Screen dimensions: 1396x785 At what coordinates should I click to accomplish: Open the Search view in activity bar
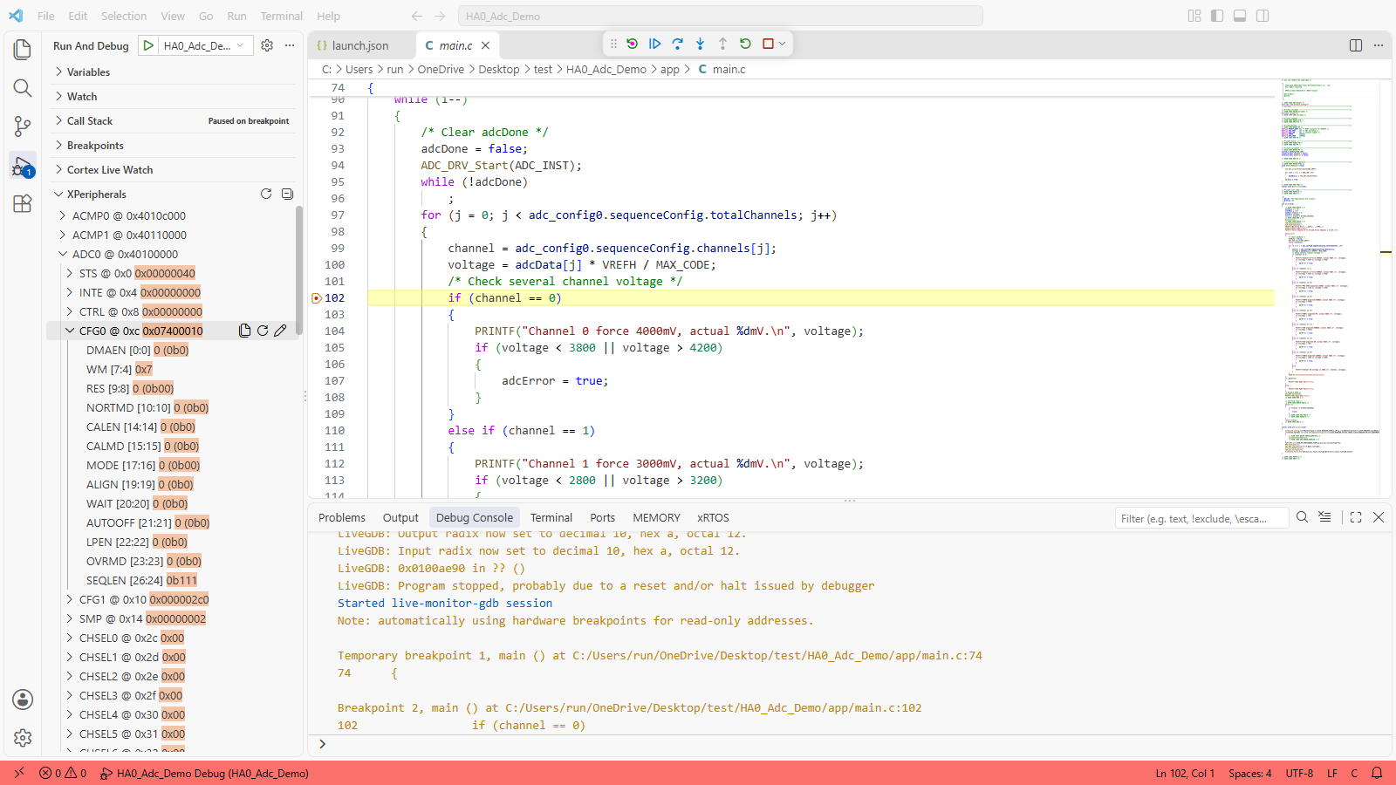coord(23,88)
